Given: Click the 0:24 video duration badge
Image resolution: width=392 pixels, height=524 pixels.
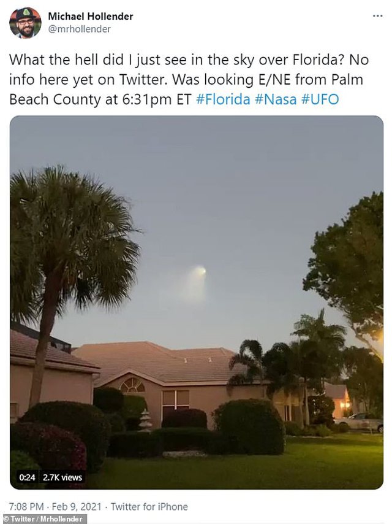Looking at the screenshot, I should point(27,477).
